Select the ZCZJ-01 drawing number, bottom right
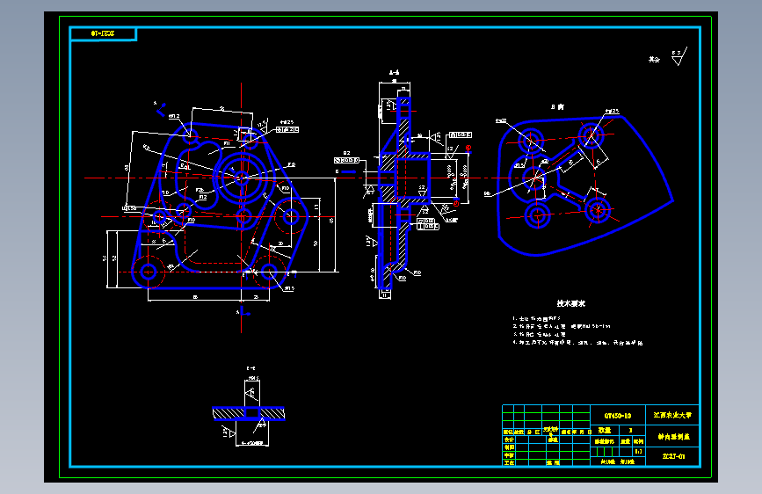 [673, 456]
